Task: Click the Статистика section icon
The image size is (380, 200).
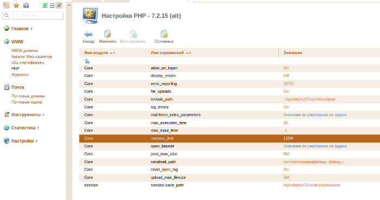Action: pyautogui.click(x=7, y=128)
